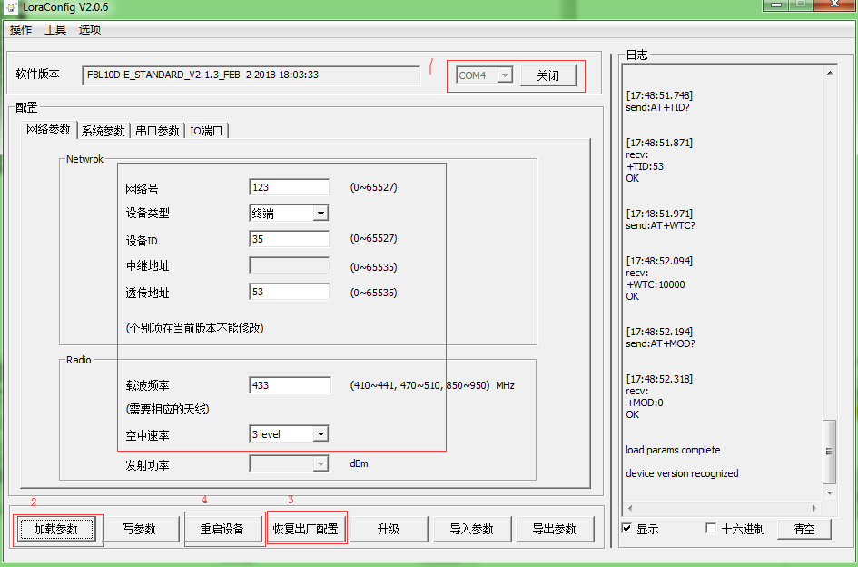
Task: Click the 加载参数 button
Action: coord(55,529)
